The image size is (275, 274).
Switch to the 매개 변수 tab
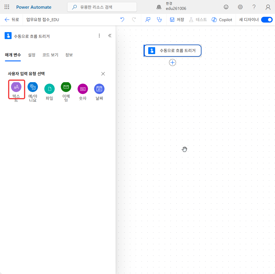coord(13,55)
